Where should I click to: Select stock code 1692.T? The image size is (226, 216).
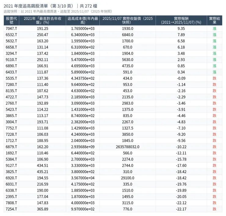(11, 153)
